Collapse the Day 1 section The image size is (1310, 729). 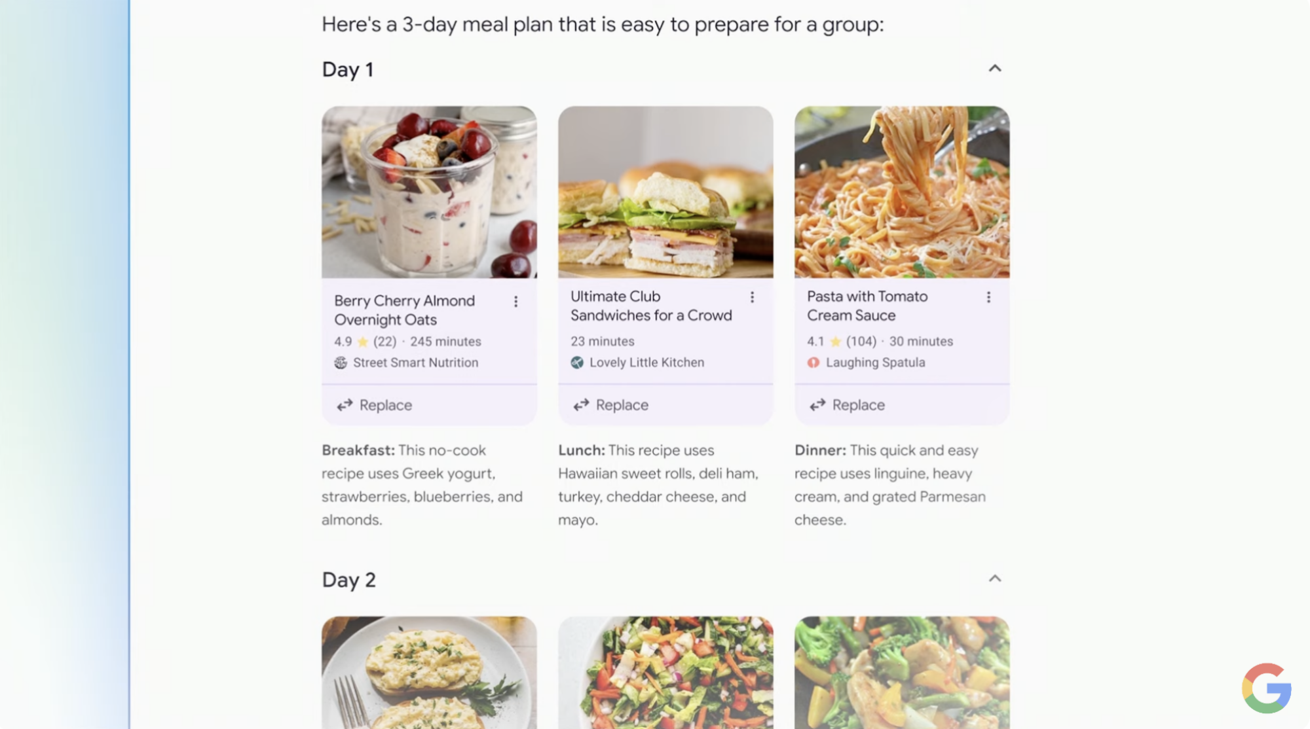pyautogui.click(x=995, y=68)
